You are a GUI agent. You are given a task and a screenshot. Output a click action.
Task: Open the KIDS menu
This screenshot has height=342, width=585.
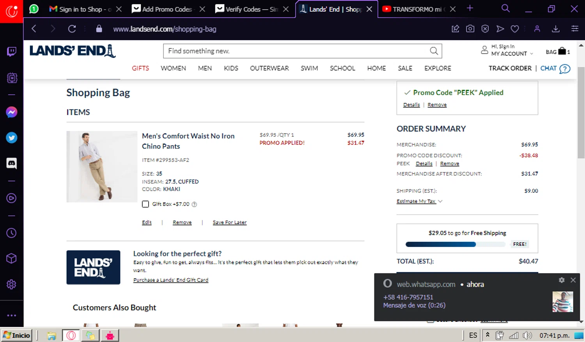click(x=231, y=68)
